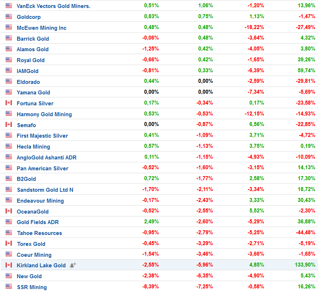Open the SSR Mining link

point(32,287)
